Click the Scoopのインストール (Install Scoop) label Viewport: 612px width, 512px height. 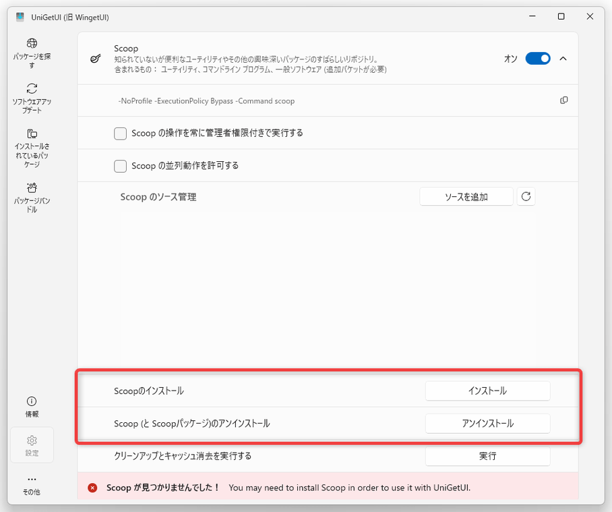(x=149, y=391)
